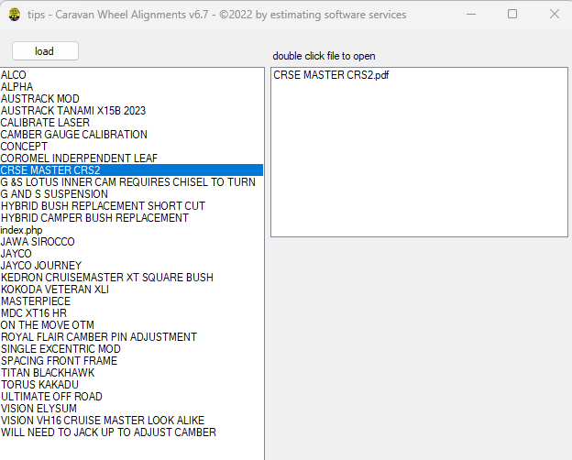
Task: Choose JAWA SIROCCO entry
Action: point(132,242)
